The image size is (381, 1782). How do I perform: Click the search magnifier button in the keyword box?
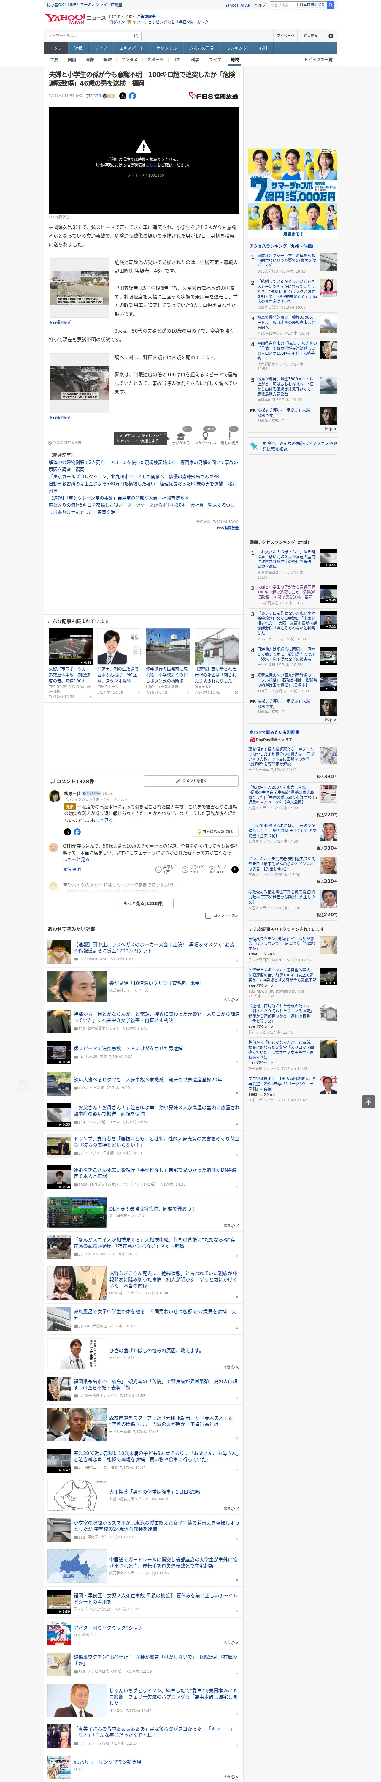pos(136,35)
